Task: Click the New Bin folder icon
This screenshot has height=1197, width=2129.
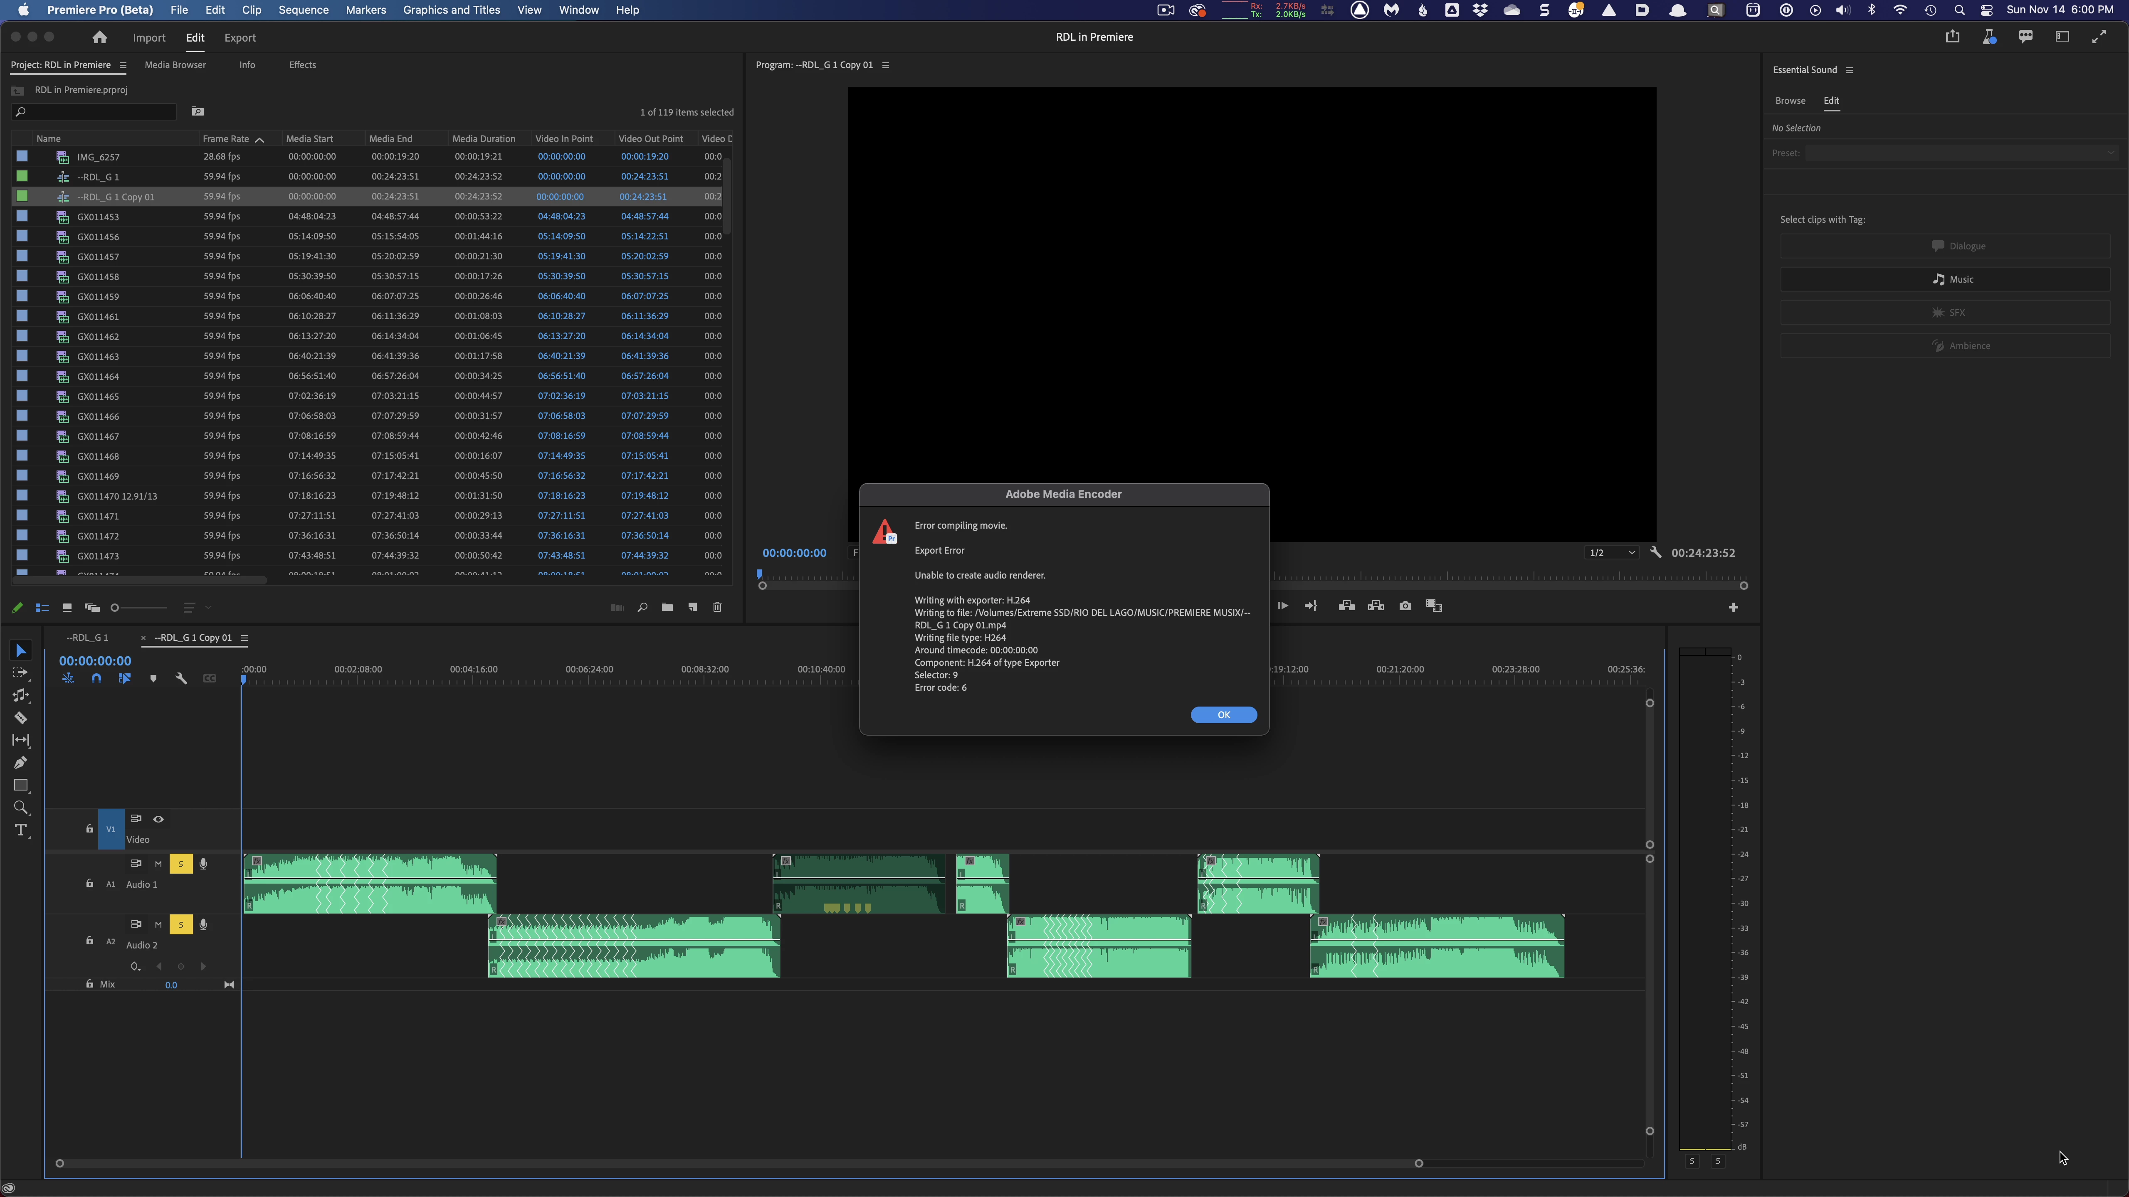Action: pyautogui.click(x=667, y=607)
